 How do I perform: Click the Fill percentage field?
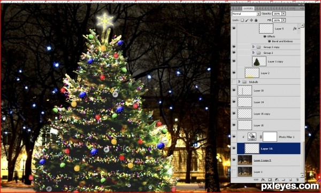(277, 20)
